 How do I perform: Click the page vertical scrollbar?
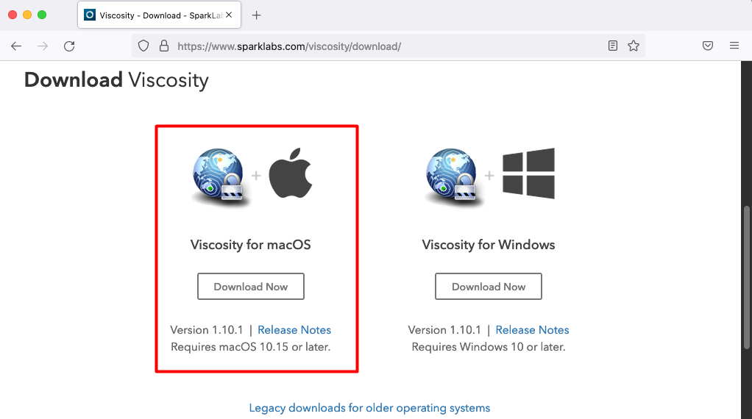(746, 278)
